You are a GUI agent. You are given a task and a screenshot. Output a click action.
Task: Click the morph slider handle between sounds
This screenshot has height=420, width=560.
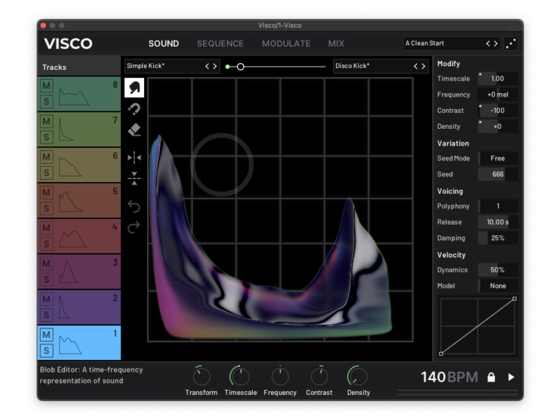pyautogui.click(x=240, y=66)
